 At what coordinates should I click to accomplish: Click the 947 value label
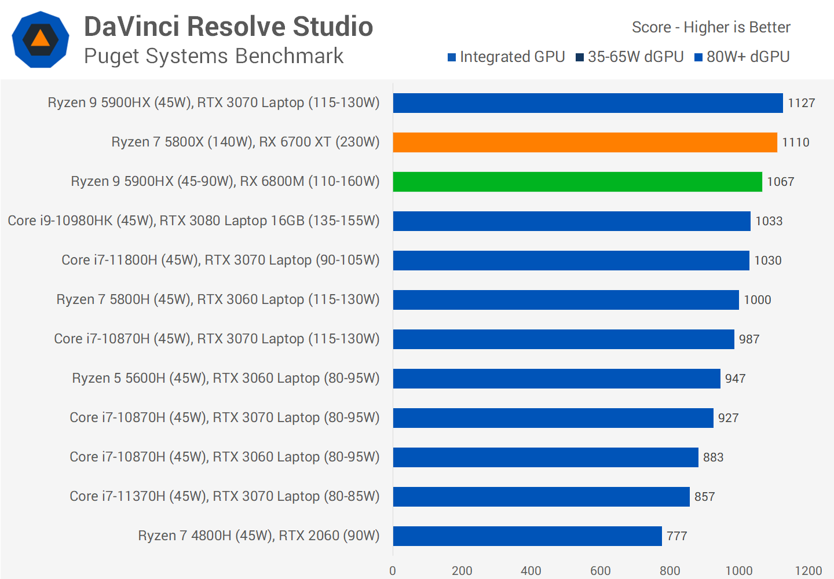pyautogui.click(x=735, y=379)
